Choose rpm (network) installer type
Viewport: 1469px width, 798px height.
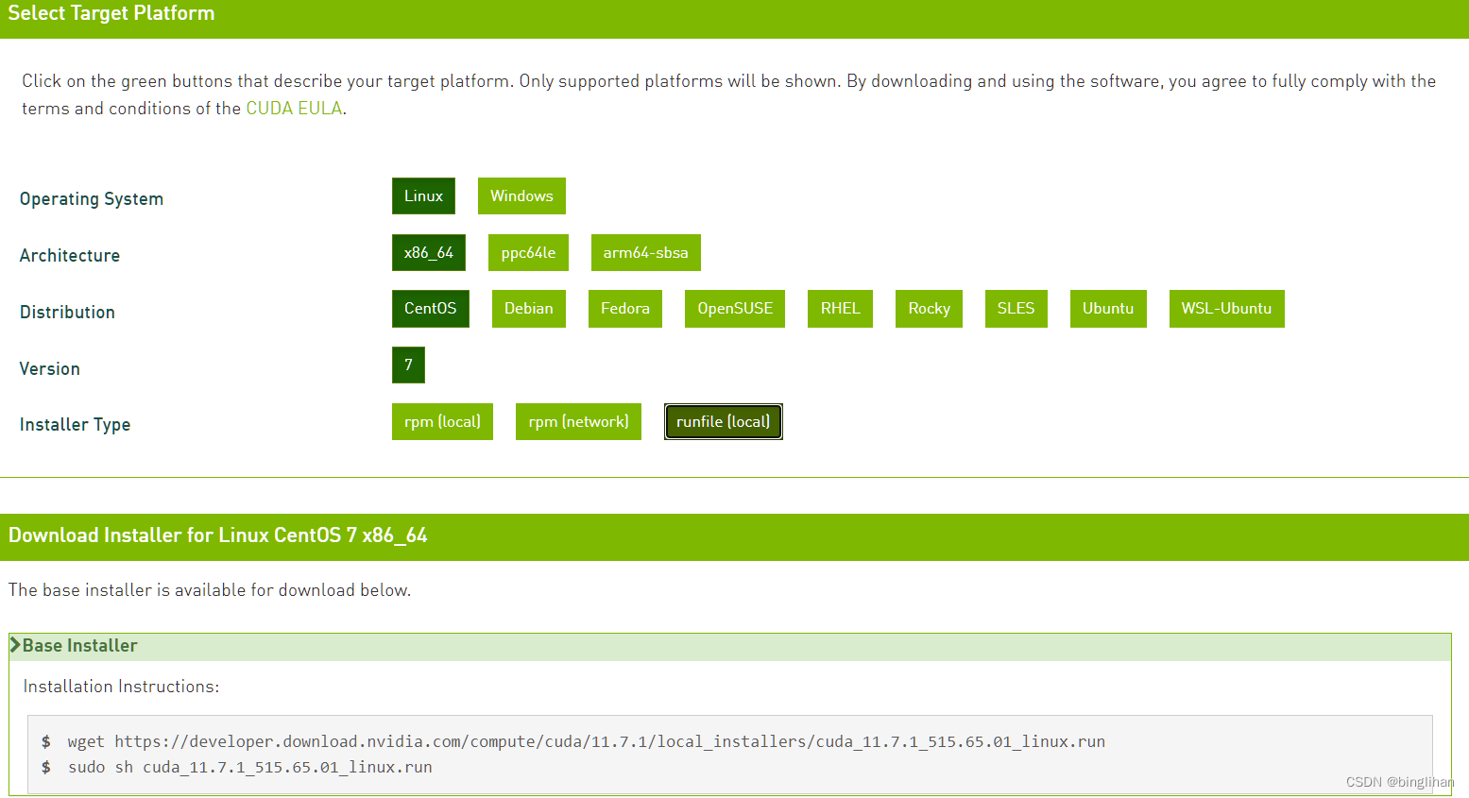coord(578,421)
